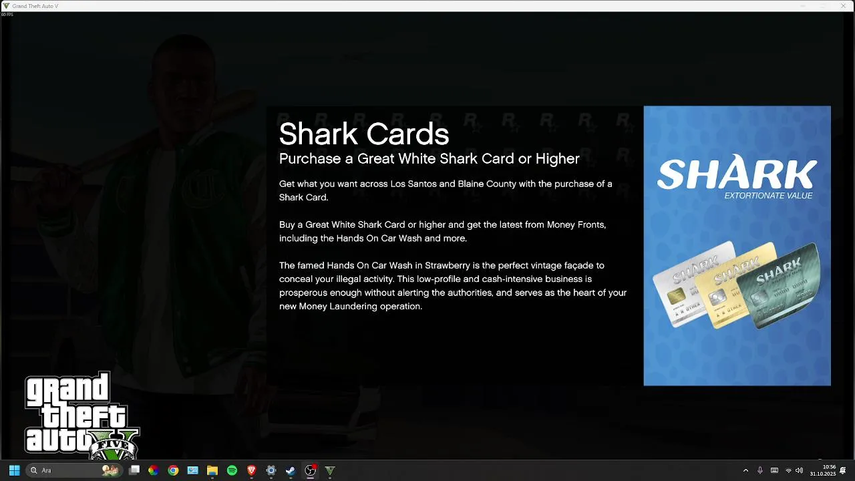Screen dimensions: 855x481
Task: Open Google Chrome from the taskbar
Action: 173,470
